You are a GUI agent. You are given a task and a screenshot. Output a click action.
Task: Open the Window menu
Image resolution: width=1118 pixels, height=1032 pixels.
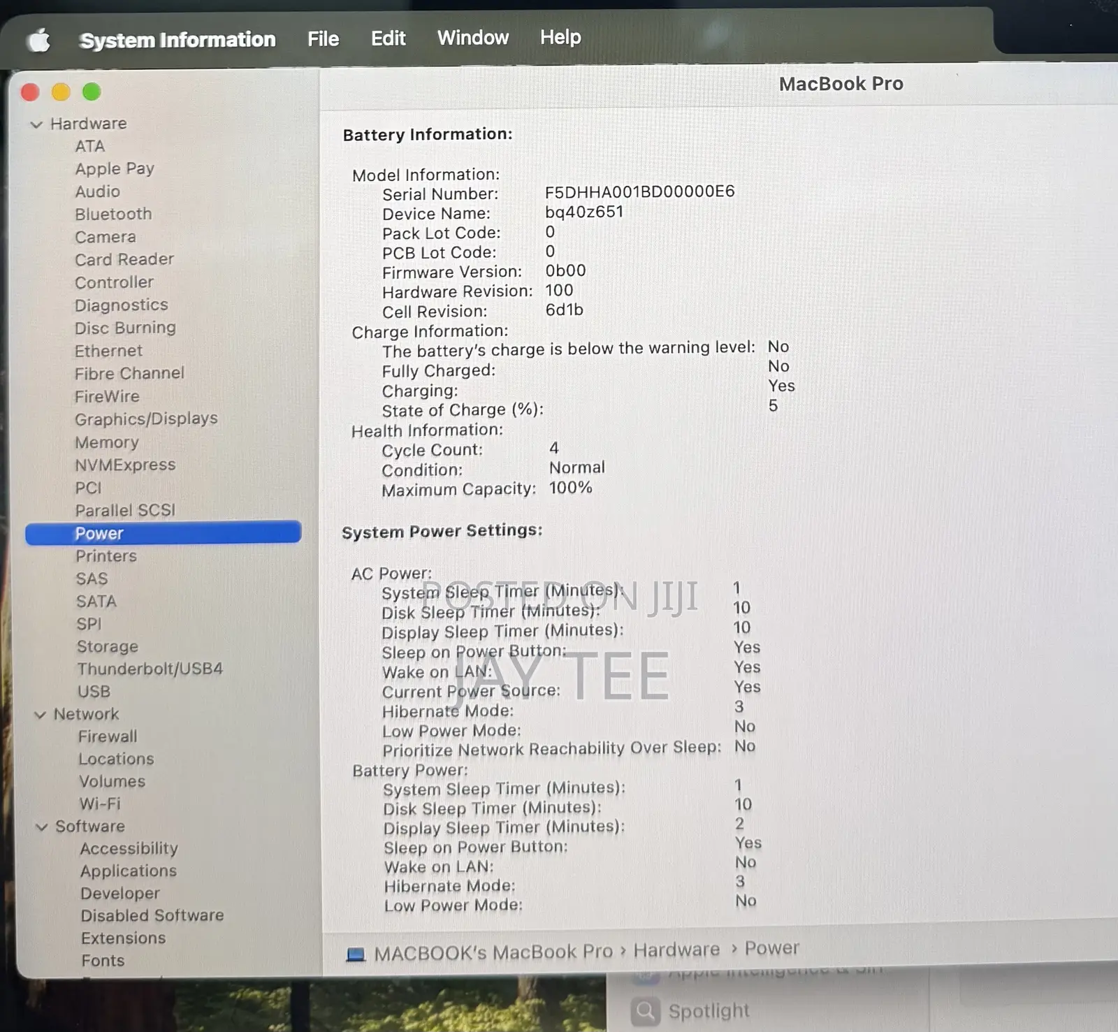coord(473,37)
